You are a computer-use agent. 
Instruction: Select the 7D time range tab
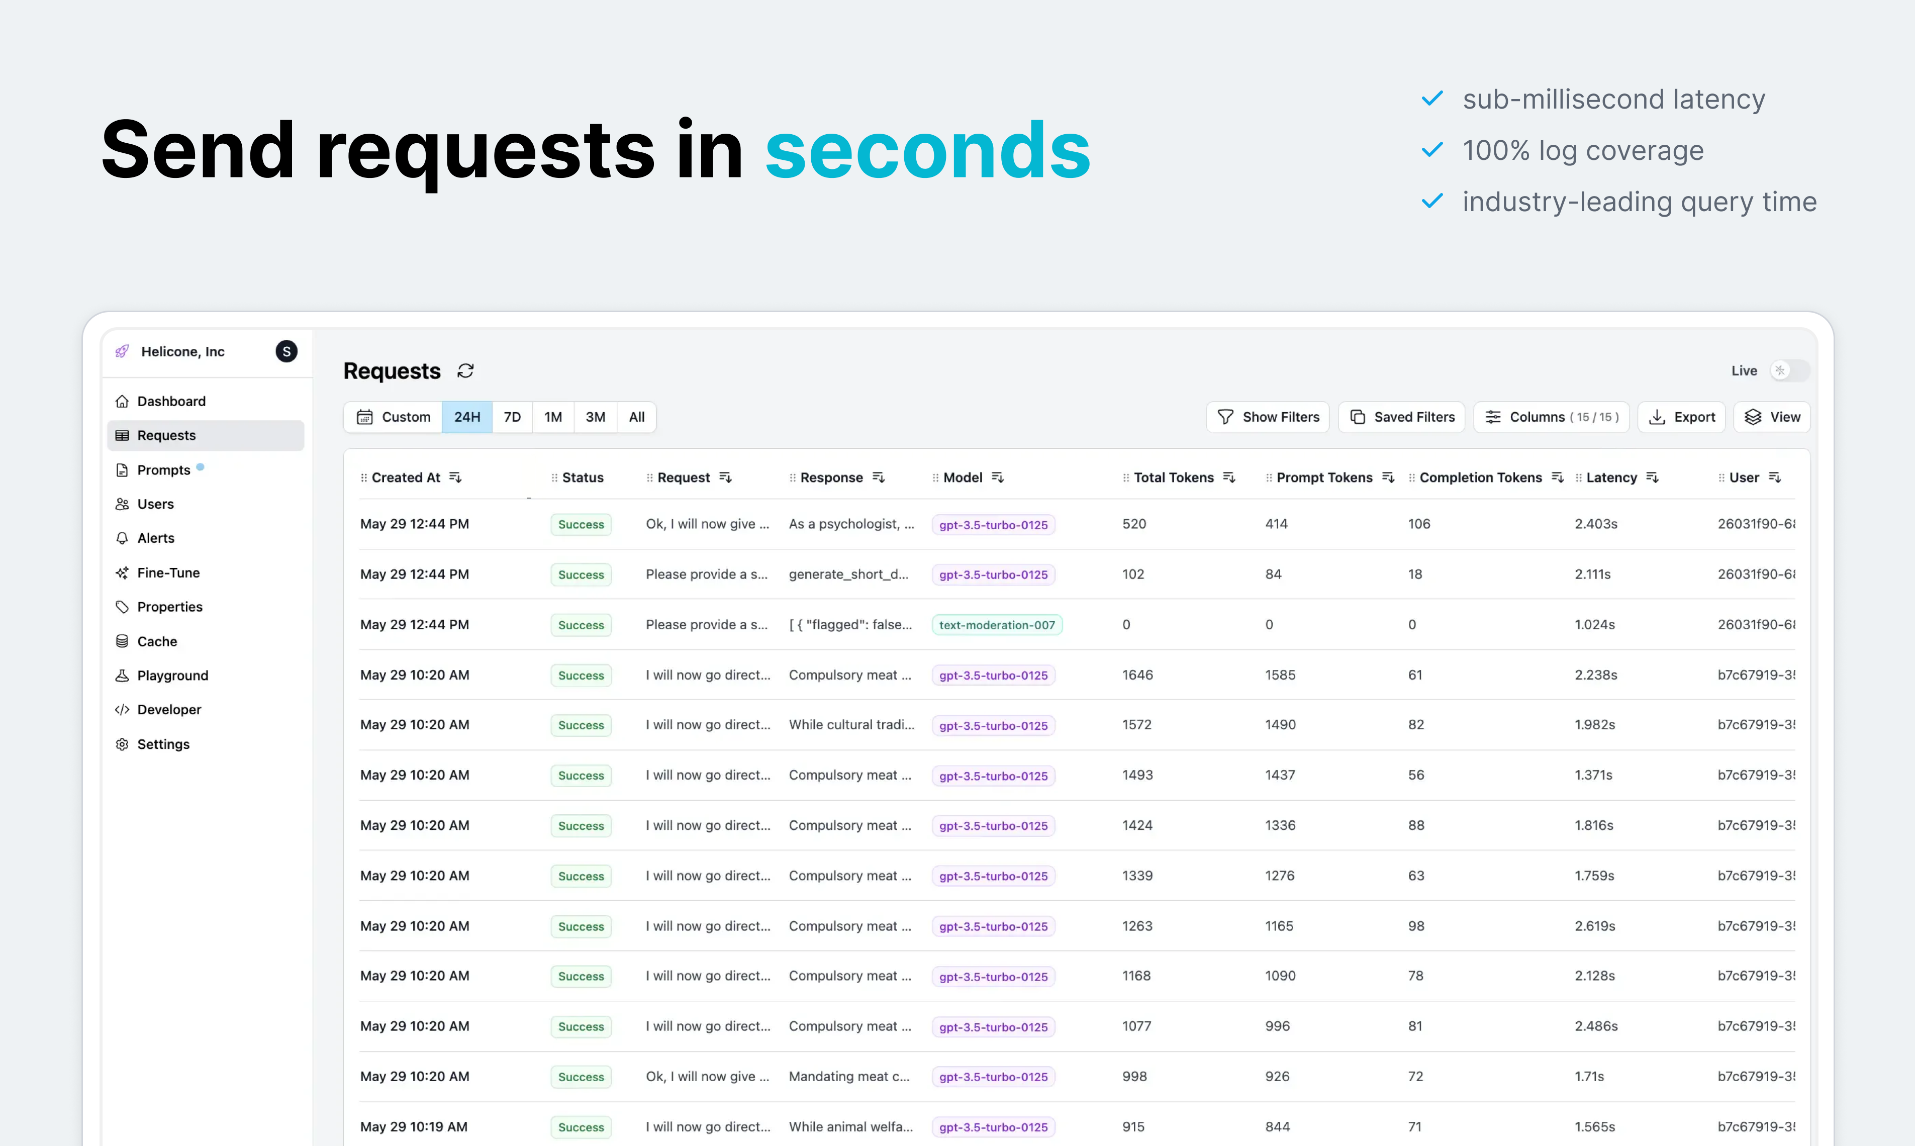pyautogui.click(x=512, y=417)
